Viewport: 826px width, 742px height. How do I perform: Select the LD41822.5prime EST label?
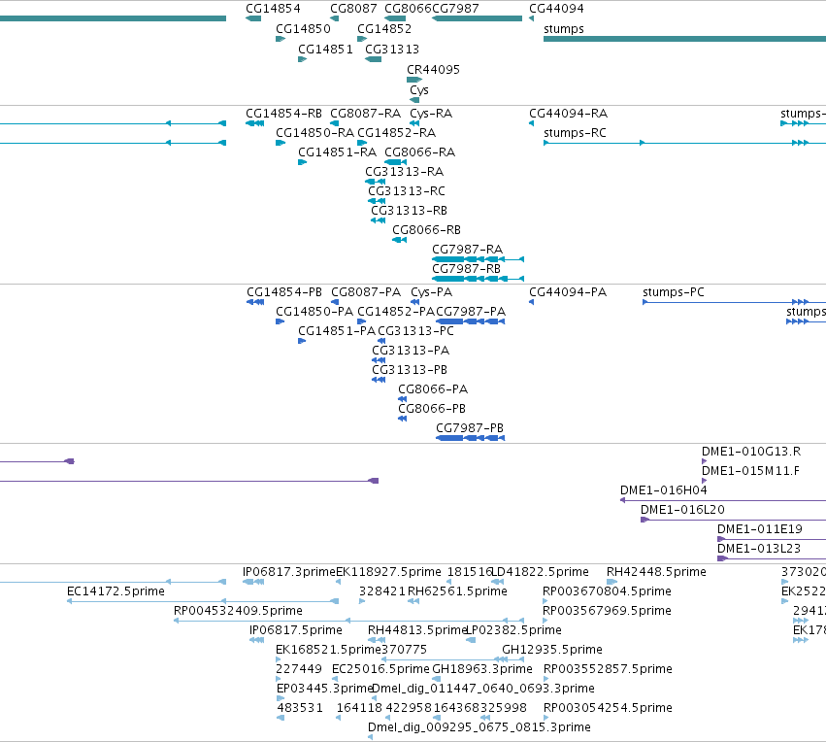pos(540,572)
